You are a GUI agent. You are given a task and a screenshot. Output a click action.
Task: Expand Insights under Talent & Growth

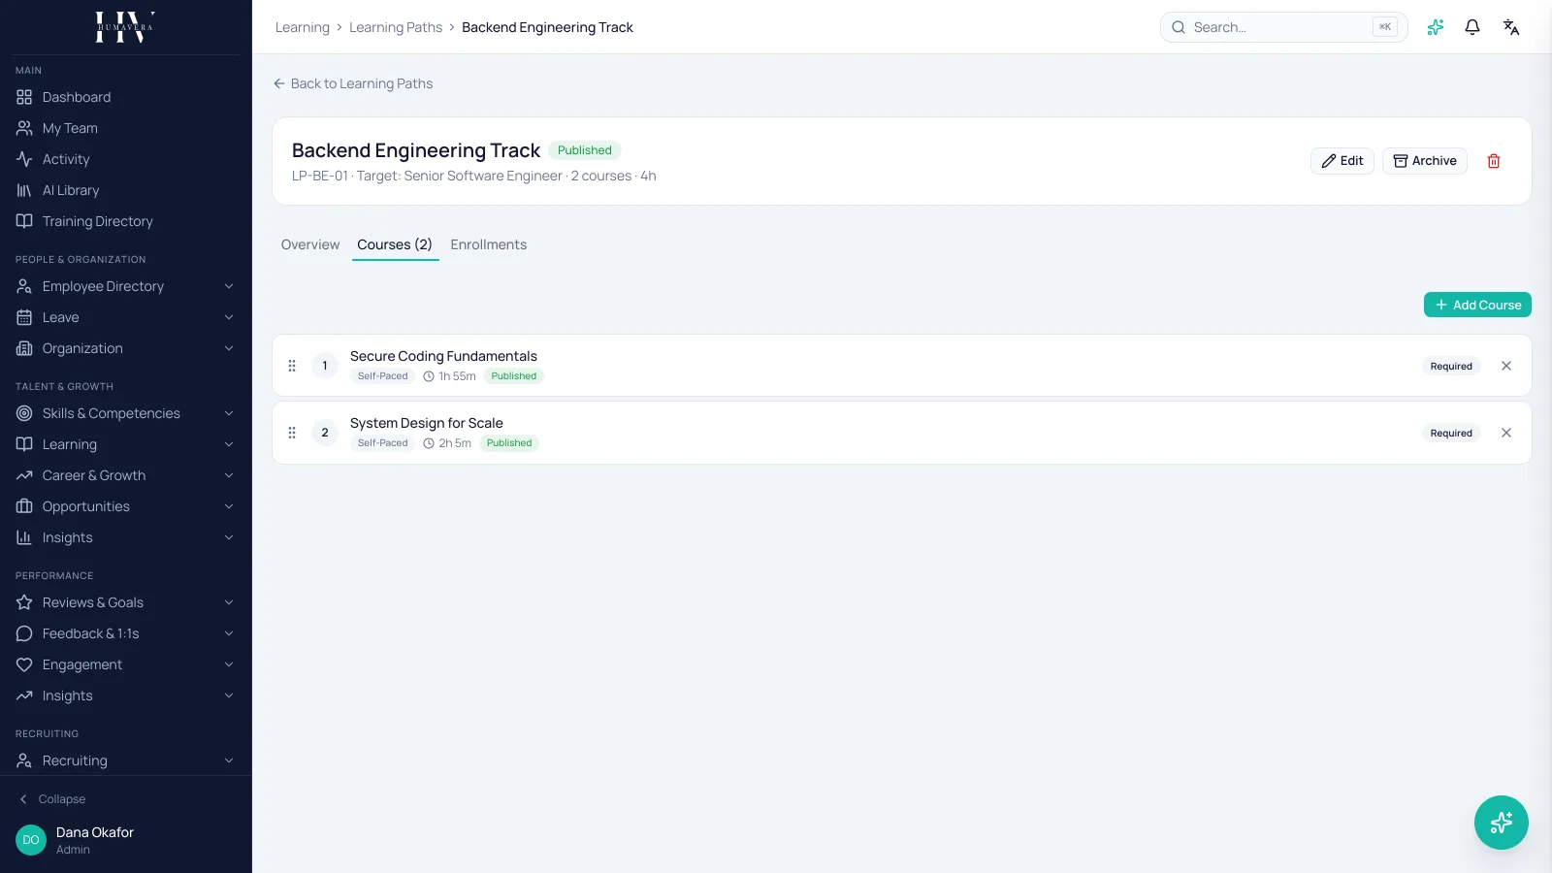pos(125,537)
